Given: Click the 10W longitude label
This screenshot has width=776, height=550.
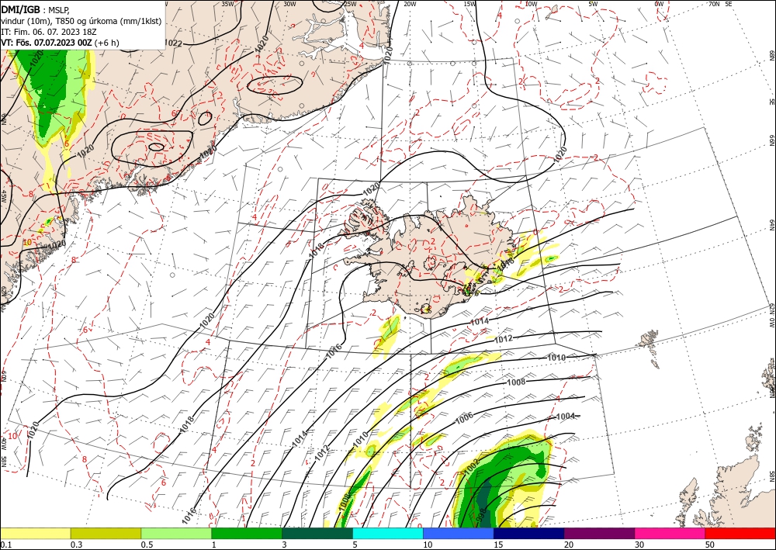Looking at the screenshot, I should 531,4.
